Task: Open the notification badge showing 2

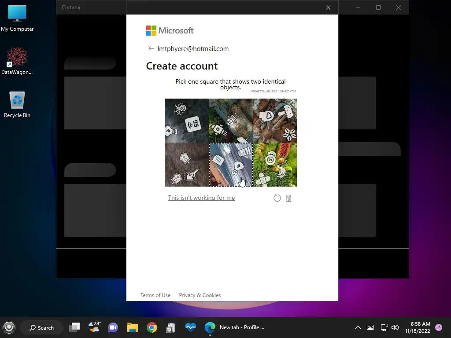Action: (x=438, y=327)
